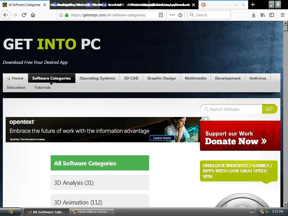This screenshot has height=216, width=288.
Task: Open the Development menu item
Action: tap(228, 78)
